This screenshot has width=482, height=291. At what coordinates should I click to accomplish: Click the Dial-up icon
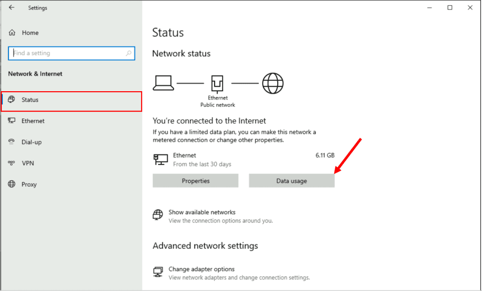pos(12,142)
